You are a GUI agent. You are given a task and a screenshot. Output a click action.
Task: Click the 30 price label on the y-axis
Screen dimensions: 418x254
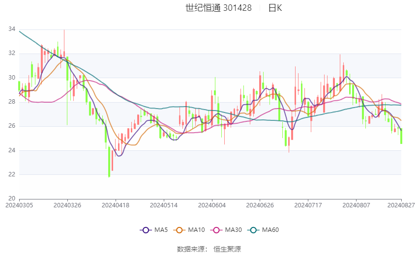click(12, 78)
